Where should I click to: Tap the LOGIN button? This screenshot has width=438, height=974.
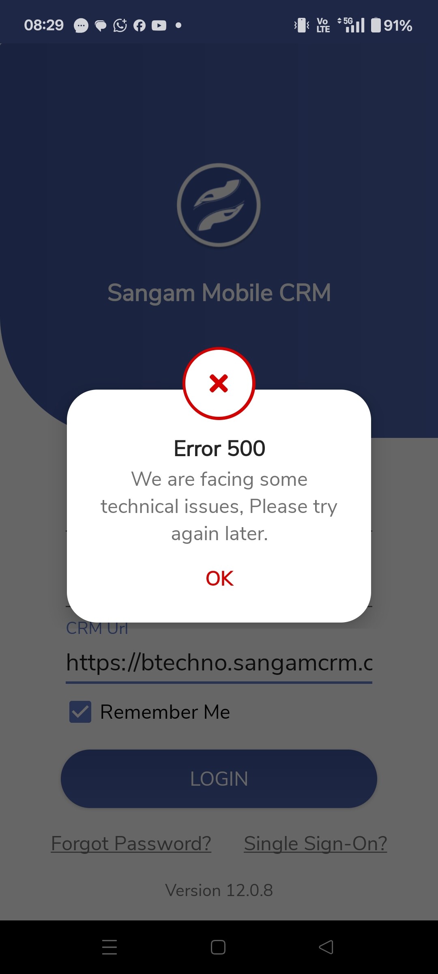pyautogui.click(x=219, y=779)
